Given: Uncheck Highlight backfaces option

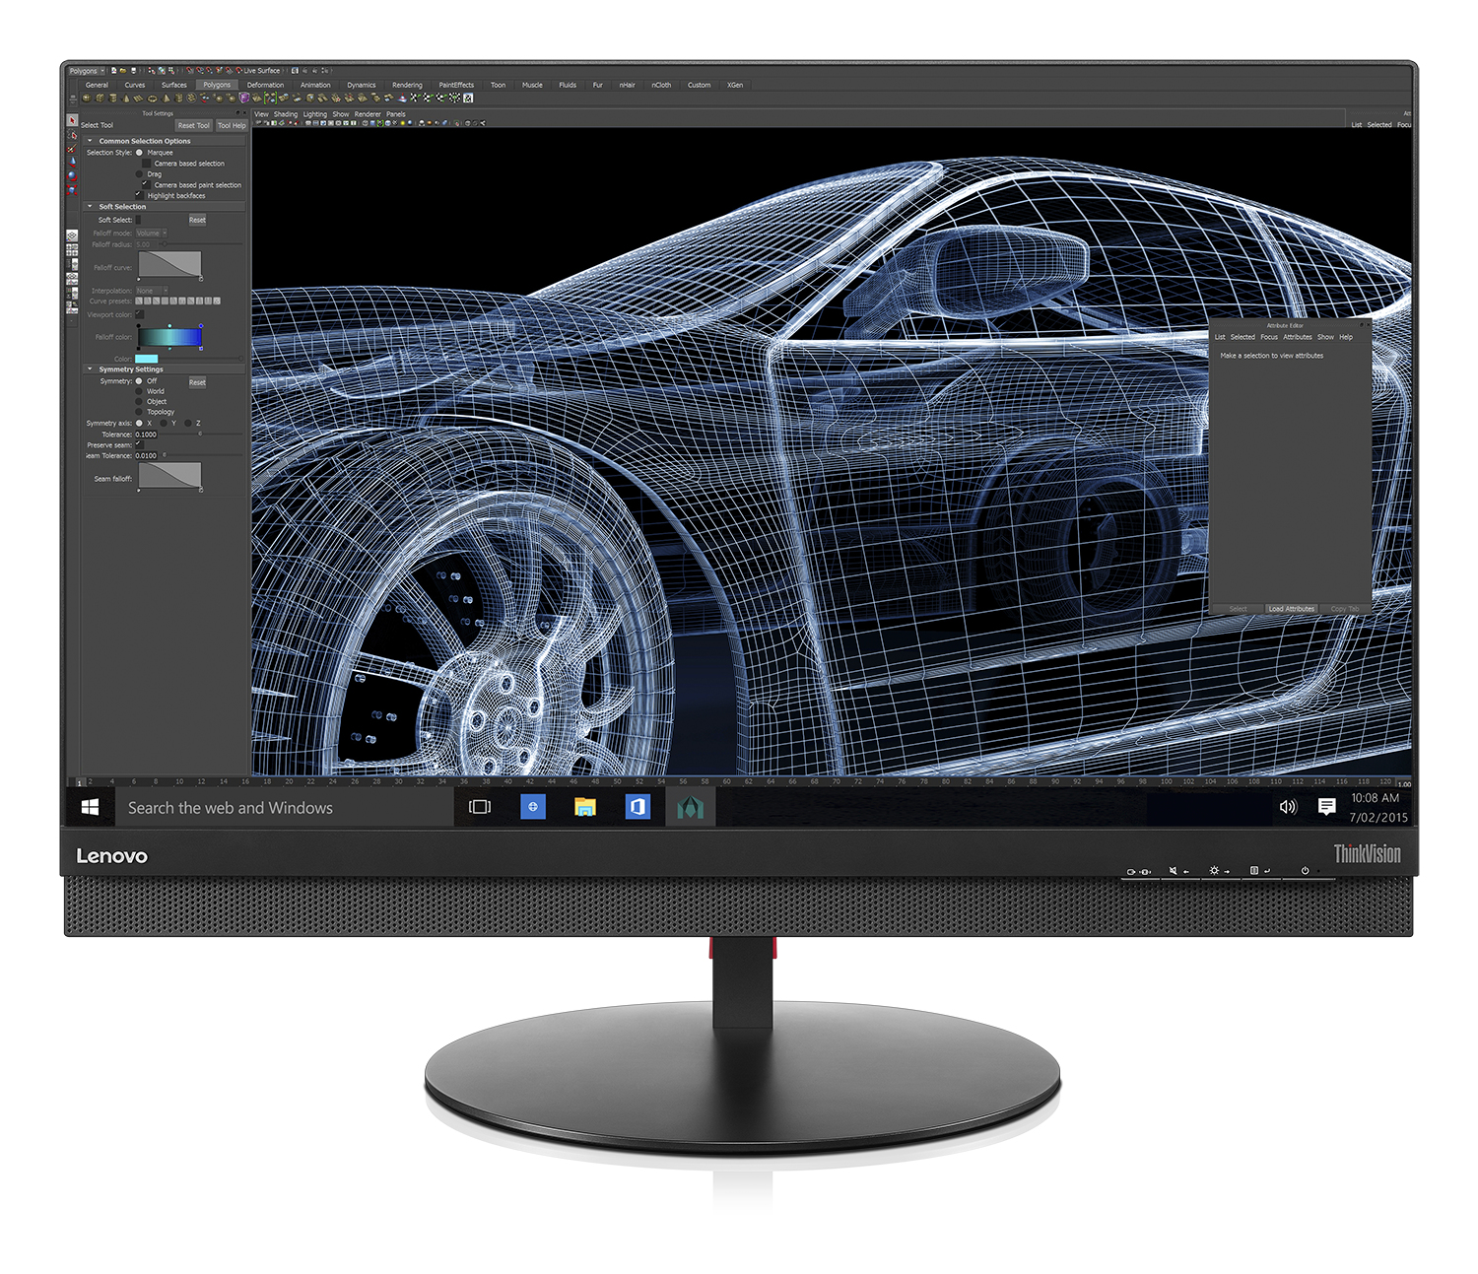Looking at the screenshot, I should pyautogui.click(x=139, y=195).
